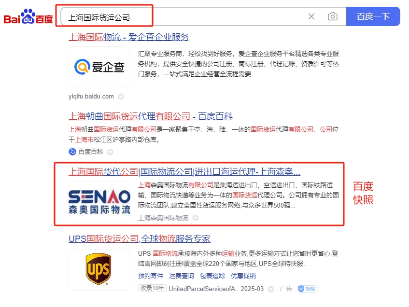The height and width of the screenshot is (307, 409).
Task: Clear the search box with X icon
Action: click(x=311, y=16)
